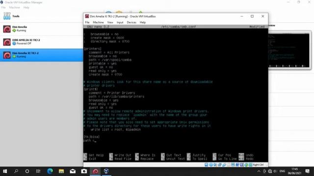
Task: Click the VM window title bar Debian icon
Action: (x=87, y=16)
